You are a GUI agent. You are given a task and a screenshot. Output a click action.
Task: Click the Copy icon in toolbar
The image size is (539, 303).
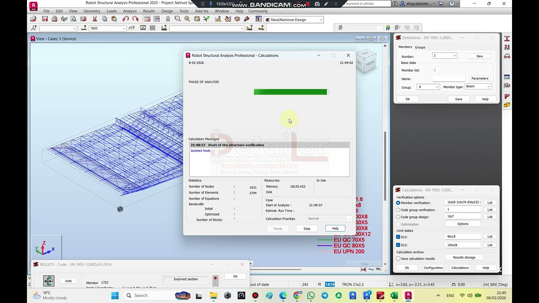point(104,19)
